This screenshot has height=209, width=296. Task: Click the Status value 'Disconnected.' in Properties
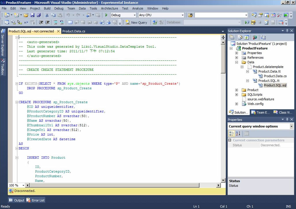270,145
